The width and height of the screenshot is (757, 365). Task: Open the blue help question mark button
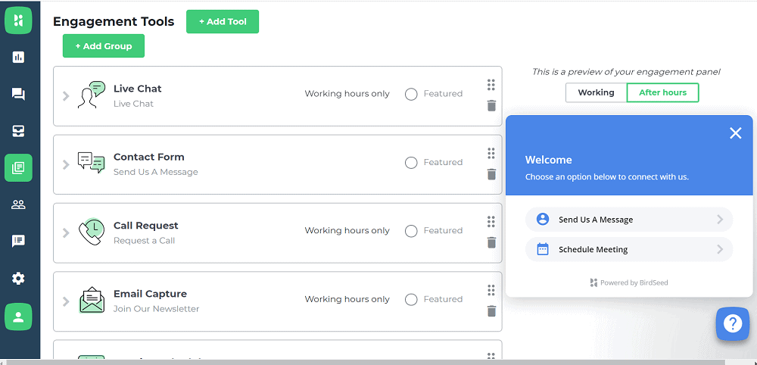[732, 323]
